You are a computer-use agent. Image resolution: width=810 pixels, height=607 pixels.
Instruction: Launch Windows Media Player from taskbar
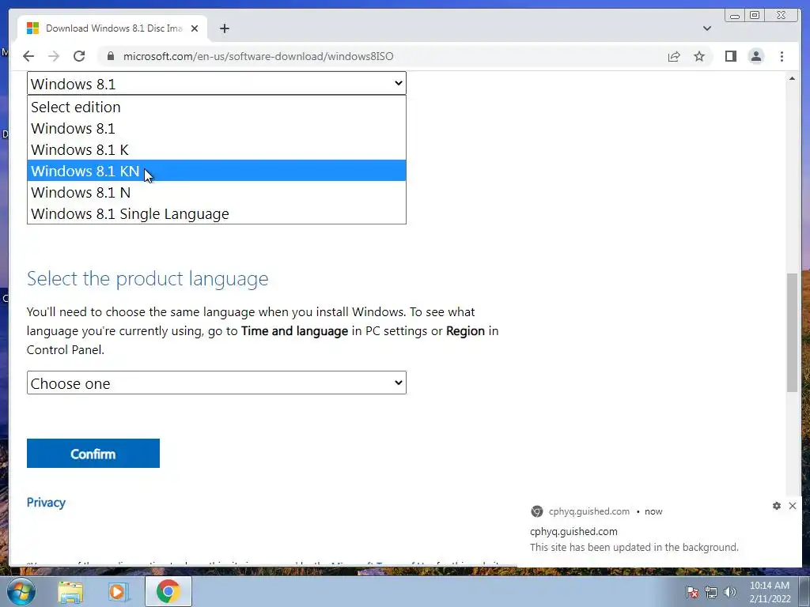119,591
